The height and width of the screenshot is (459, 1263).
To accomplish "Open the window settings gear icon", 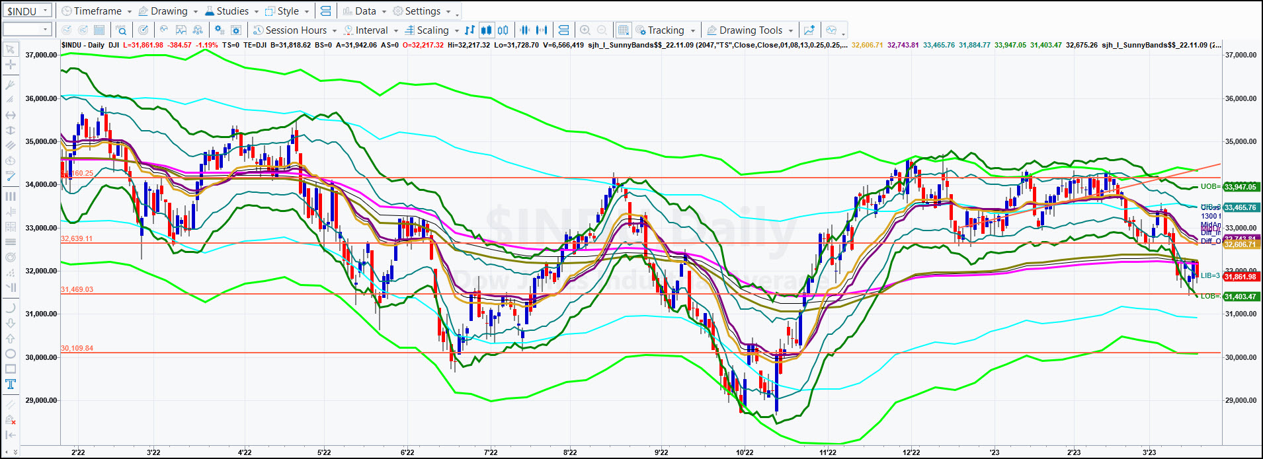I will (x=235, y=30).
